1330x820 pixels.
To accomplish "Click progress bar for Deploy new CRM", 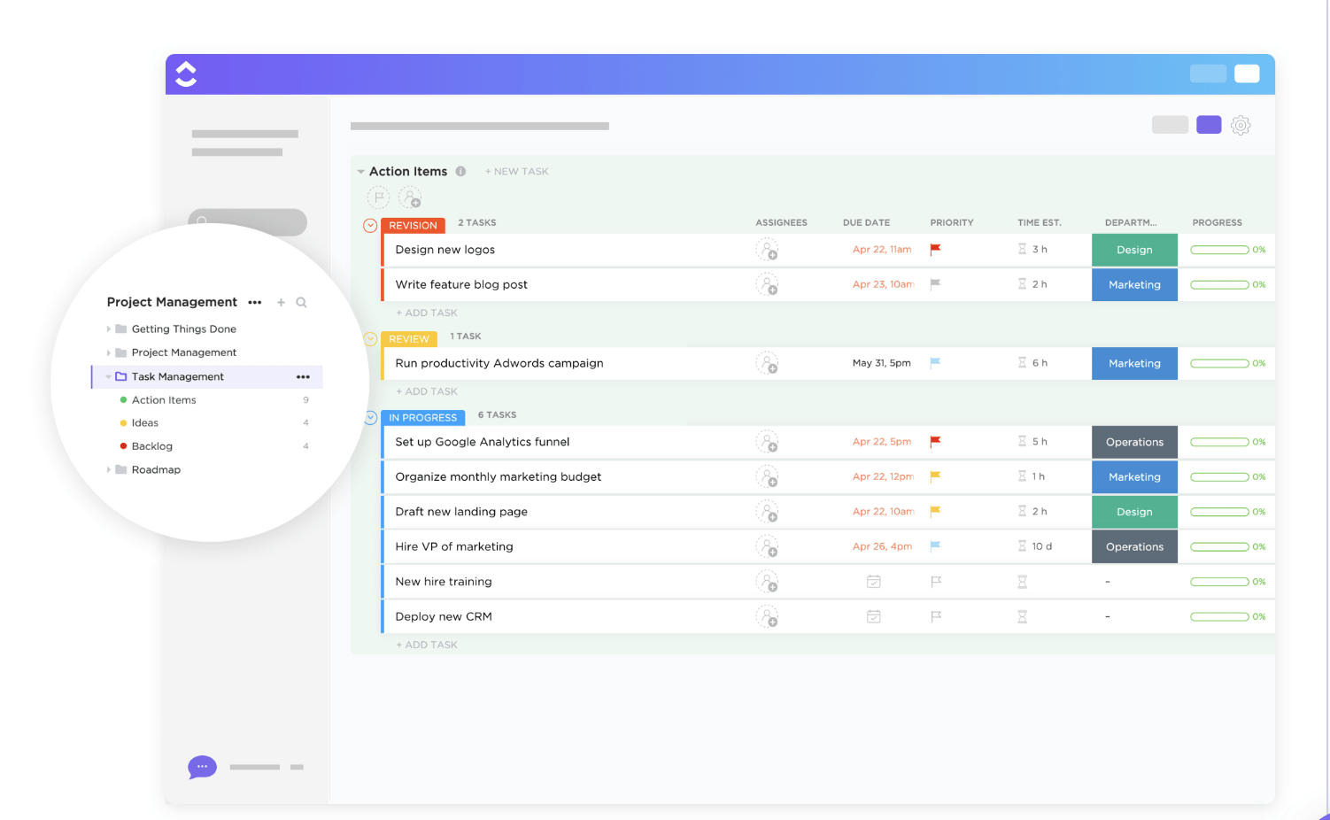I will 1219,616.
